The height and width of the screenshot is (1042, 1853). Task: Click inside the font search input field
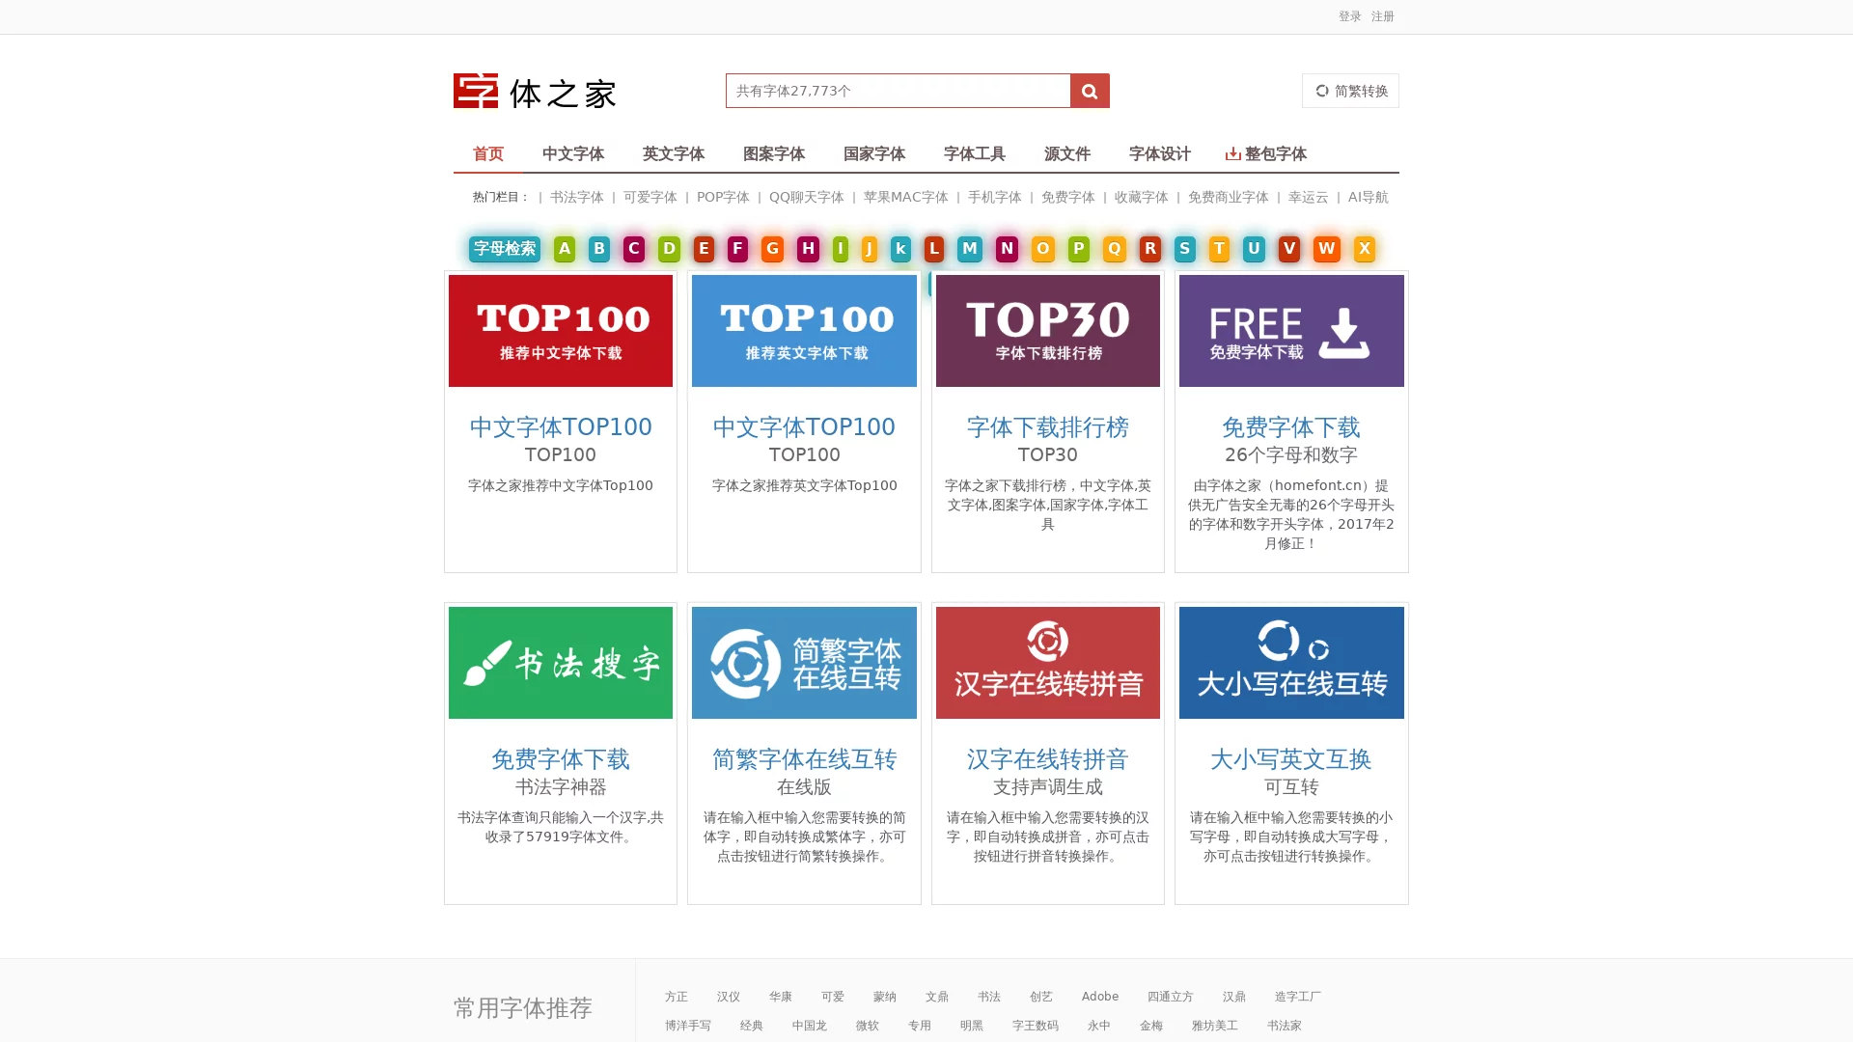coord(898,90)
